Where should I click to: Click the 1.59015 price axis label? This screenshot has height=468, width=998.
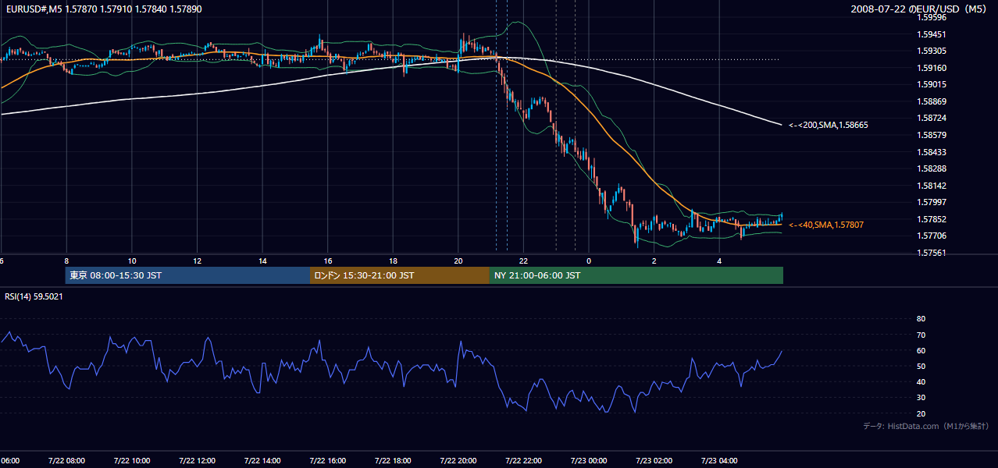[x=932, y=84]
